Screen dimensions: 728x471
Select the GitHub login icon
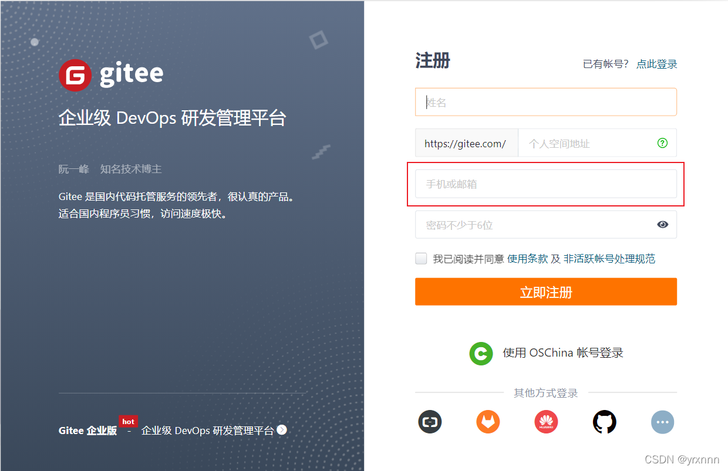click(x=604, y=422)
